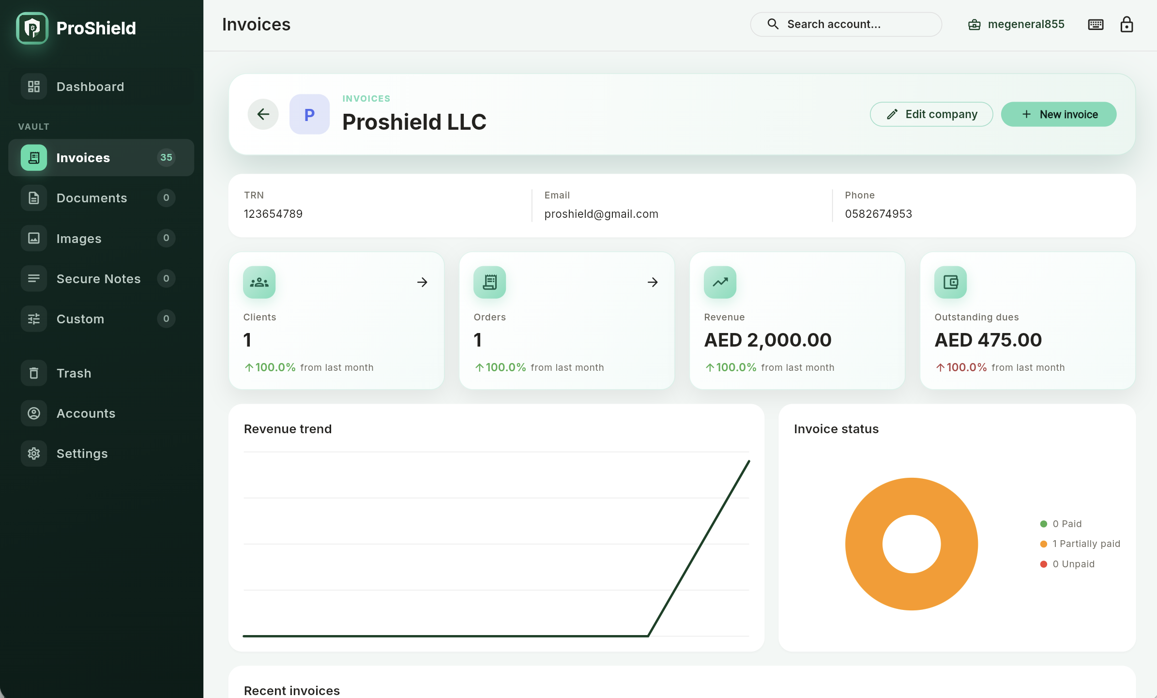Go to Trash in sidebar

pos(101,373)
